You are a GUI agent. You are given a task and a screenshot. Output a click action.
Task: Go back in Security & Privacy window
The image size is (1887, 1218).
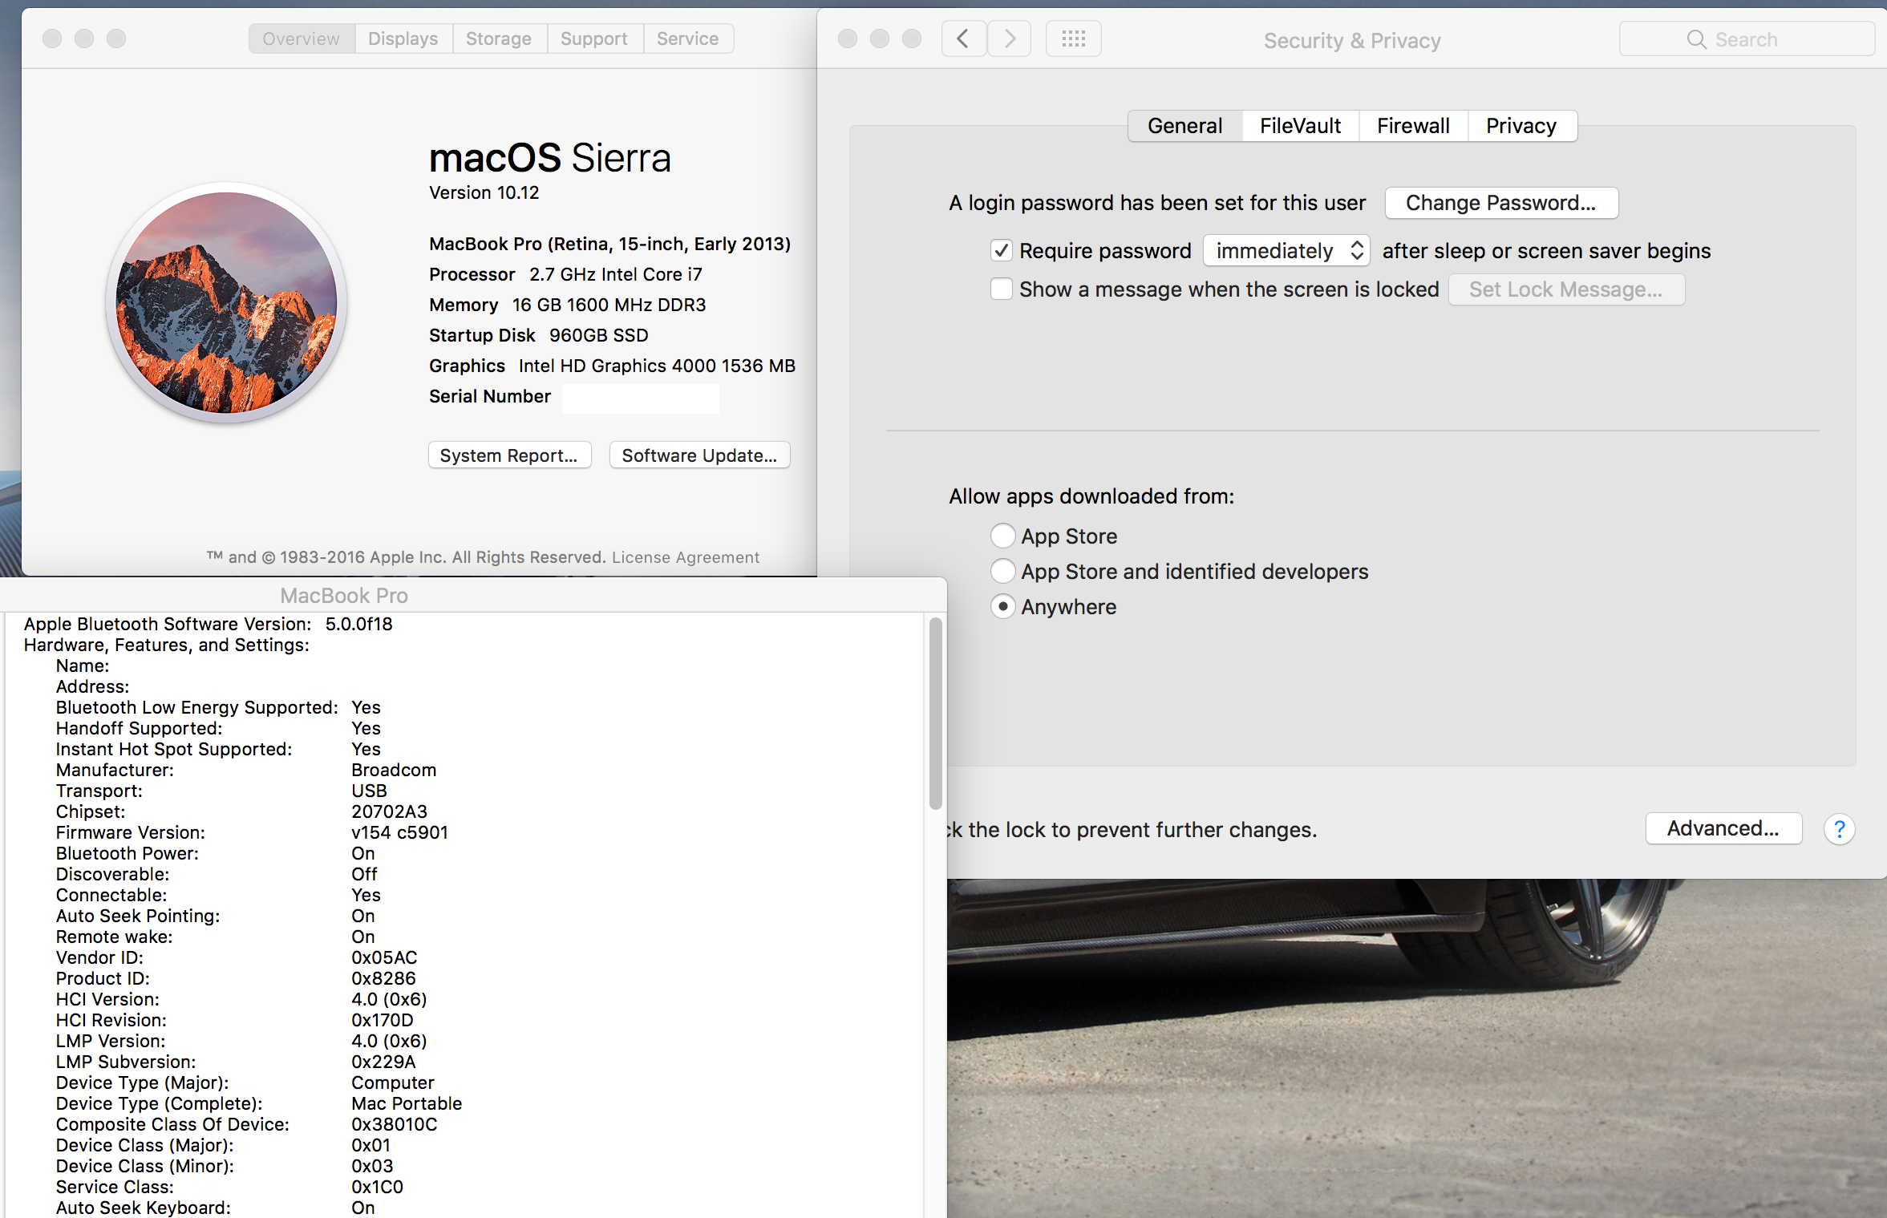[x=963, y=38]
